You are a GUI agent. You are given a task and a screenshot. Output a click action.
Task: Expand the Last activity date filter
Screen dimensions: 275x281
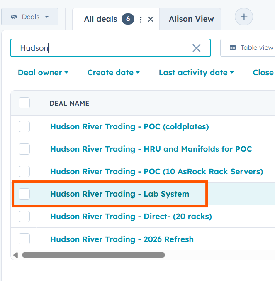(x=196, y=73)
